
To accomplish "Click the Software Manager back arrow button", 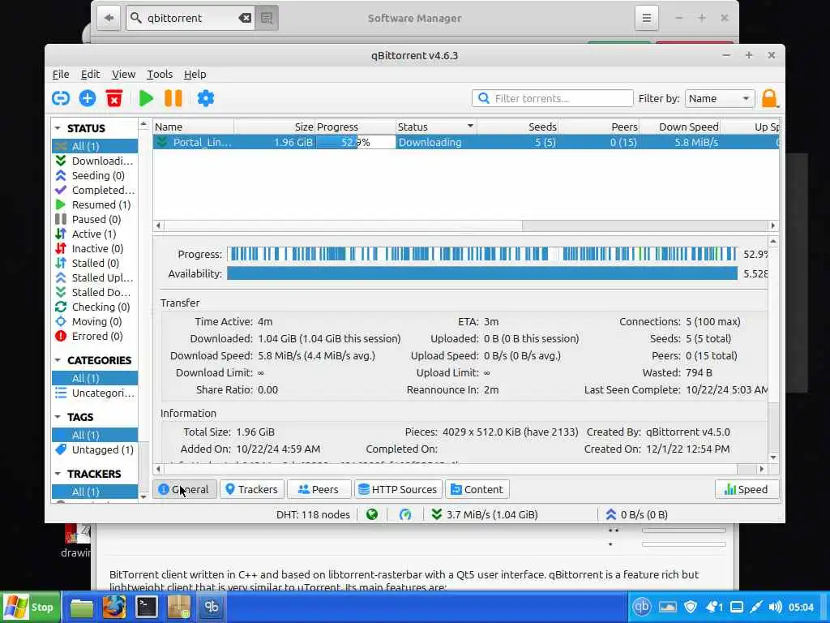I will [x=109, y=18].
